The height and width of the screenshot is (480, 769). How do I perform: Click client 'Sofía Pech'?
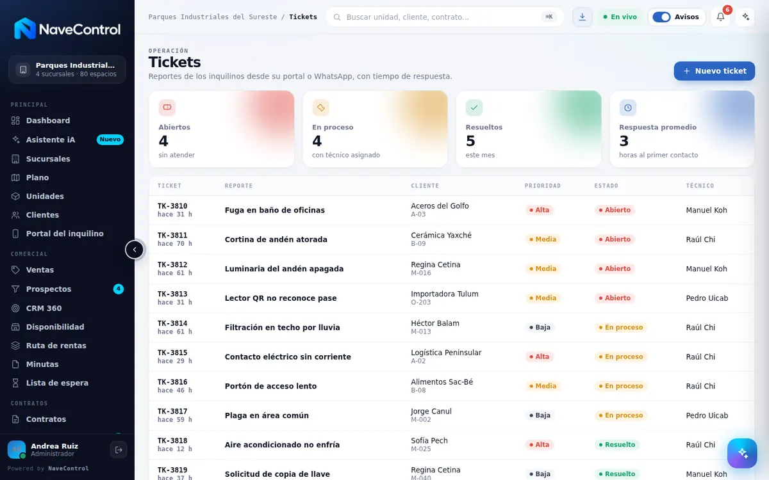coord(429,440)
